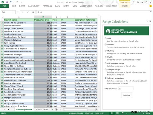The image size is (153, 115).
Task: Switch to Page Layout view in status bar
Action: pos(117,113)
